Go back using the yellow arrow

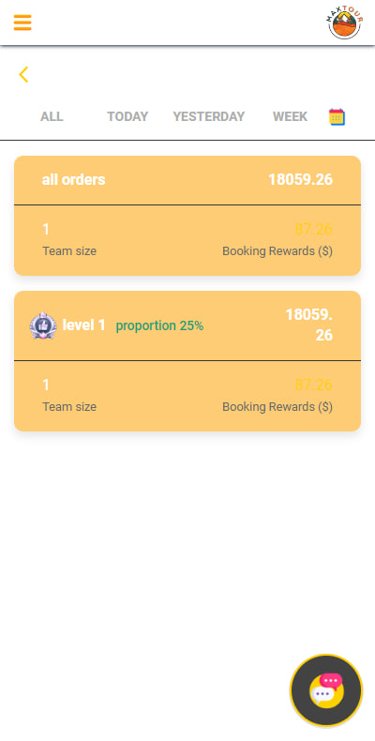pyautogui.click(x=23, y=74)
